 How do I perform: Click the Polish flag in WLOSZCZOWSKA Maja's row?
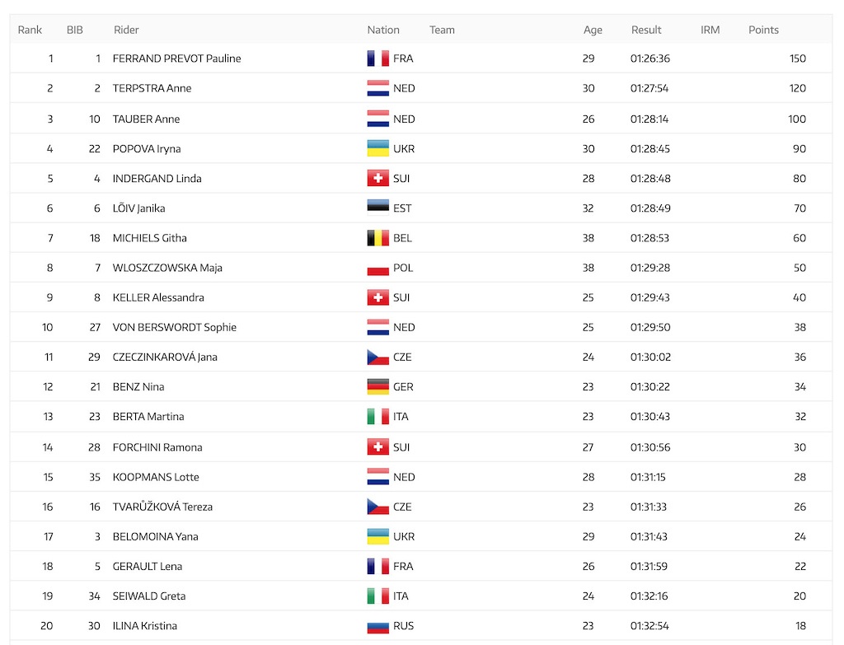[x=377, y=268]
